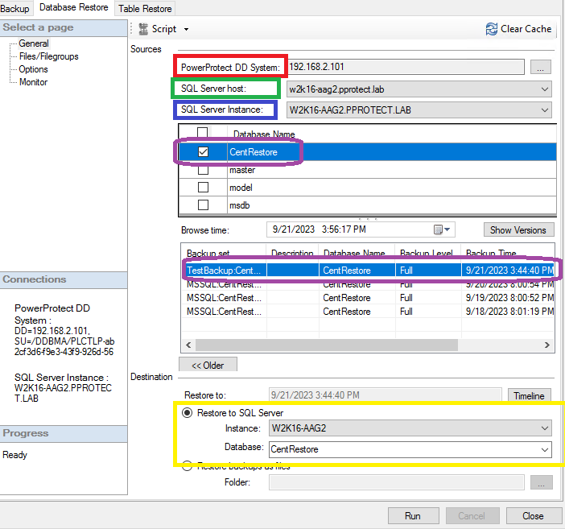Switch to the Table Restore tab
This screenshot has height=529, width=565.
click(x=146, y=9)
